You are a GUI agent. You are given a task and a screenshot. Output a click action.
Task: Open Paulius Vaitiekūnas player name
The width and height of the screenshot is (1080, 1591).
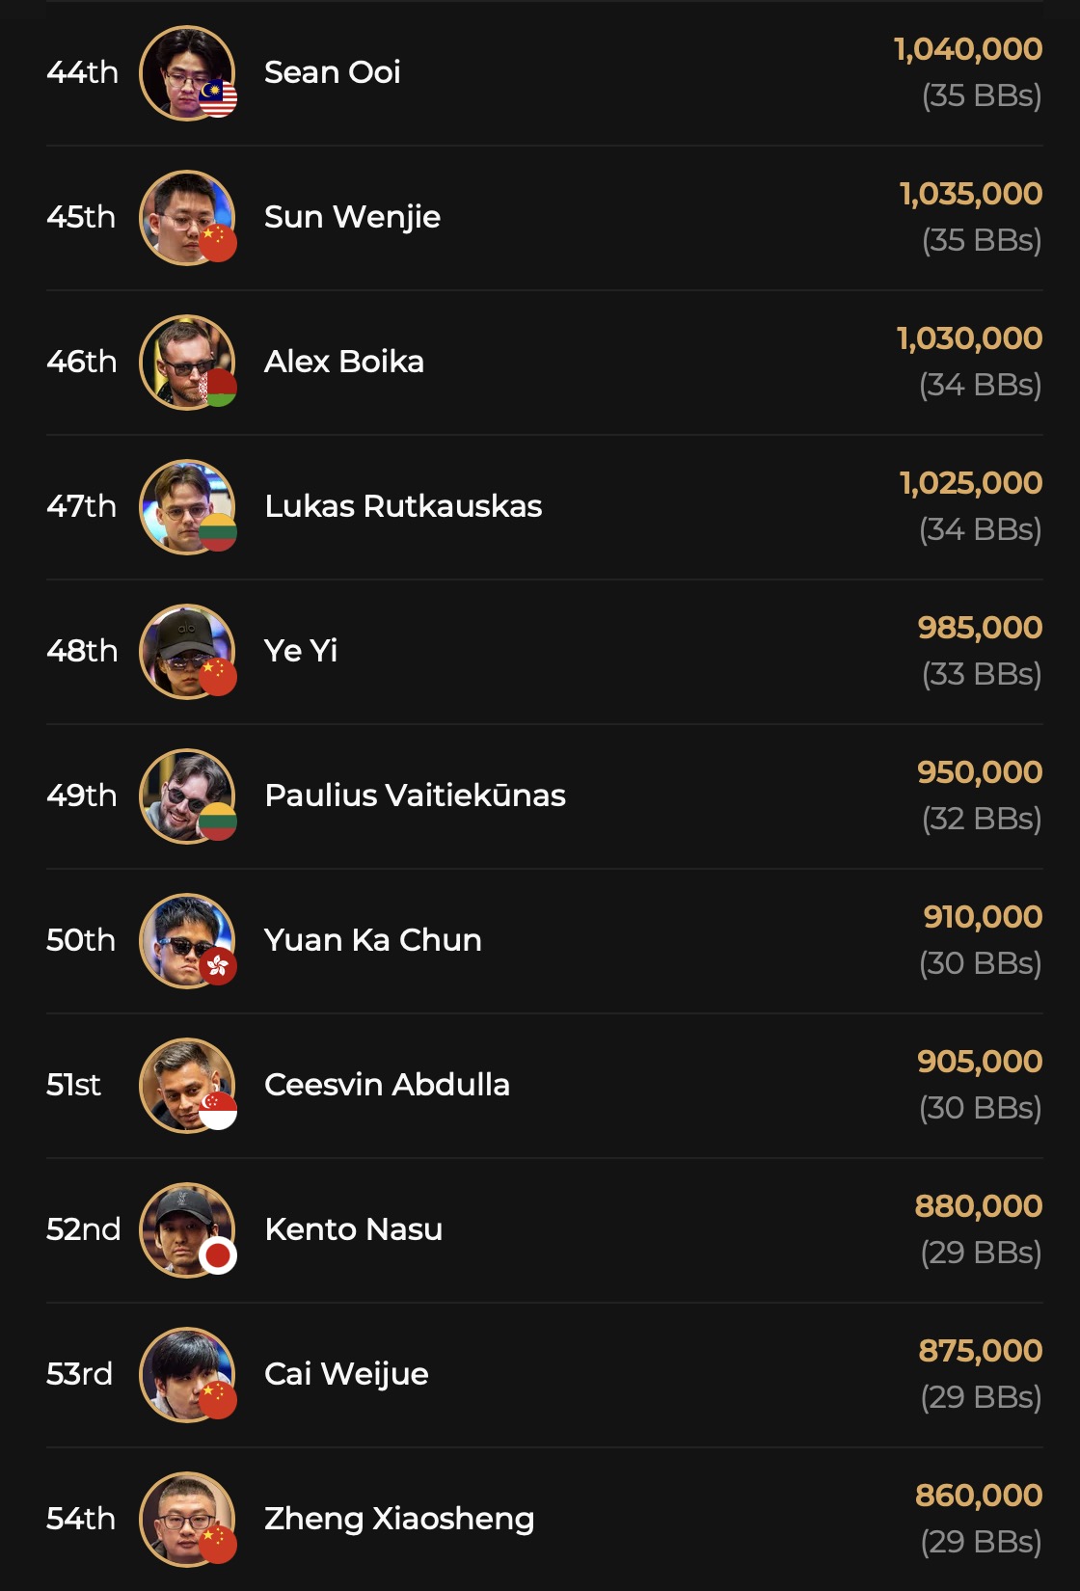(415, 795)
